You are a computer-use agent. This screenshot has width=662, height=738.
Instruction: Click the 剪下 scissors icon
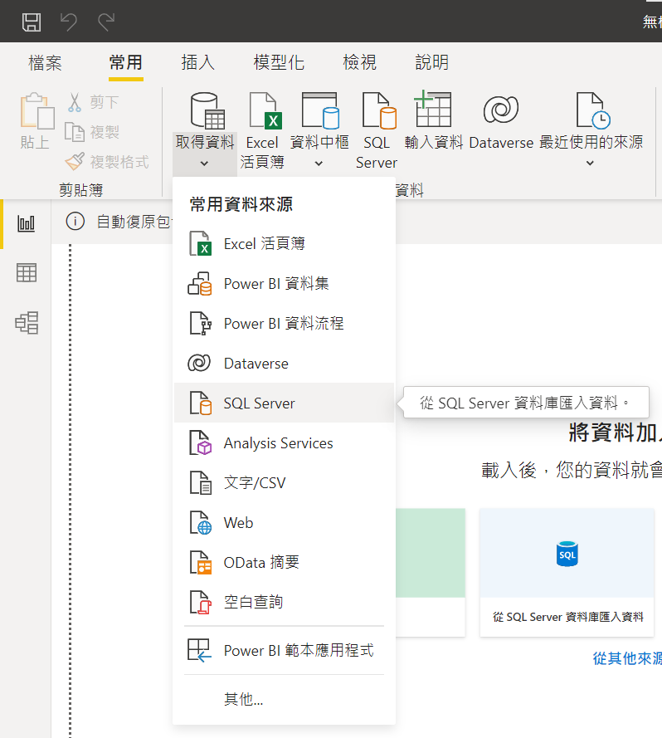point(75,102)
